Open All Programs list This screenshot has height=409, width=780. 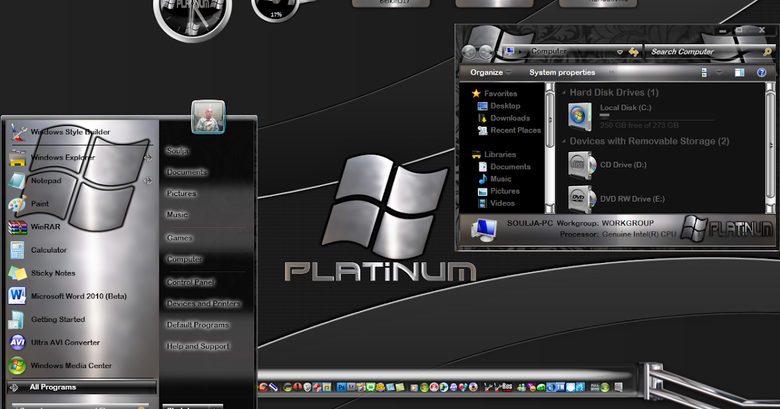click(53, 388)
